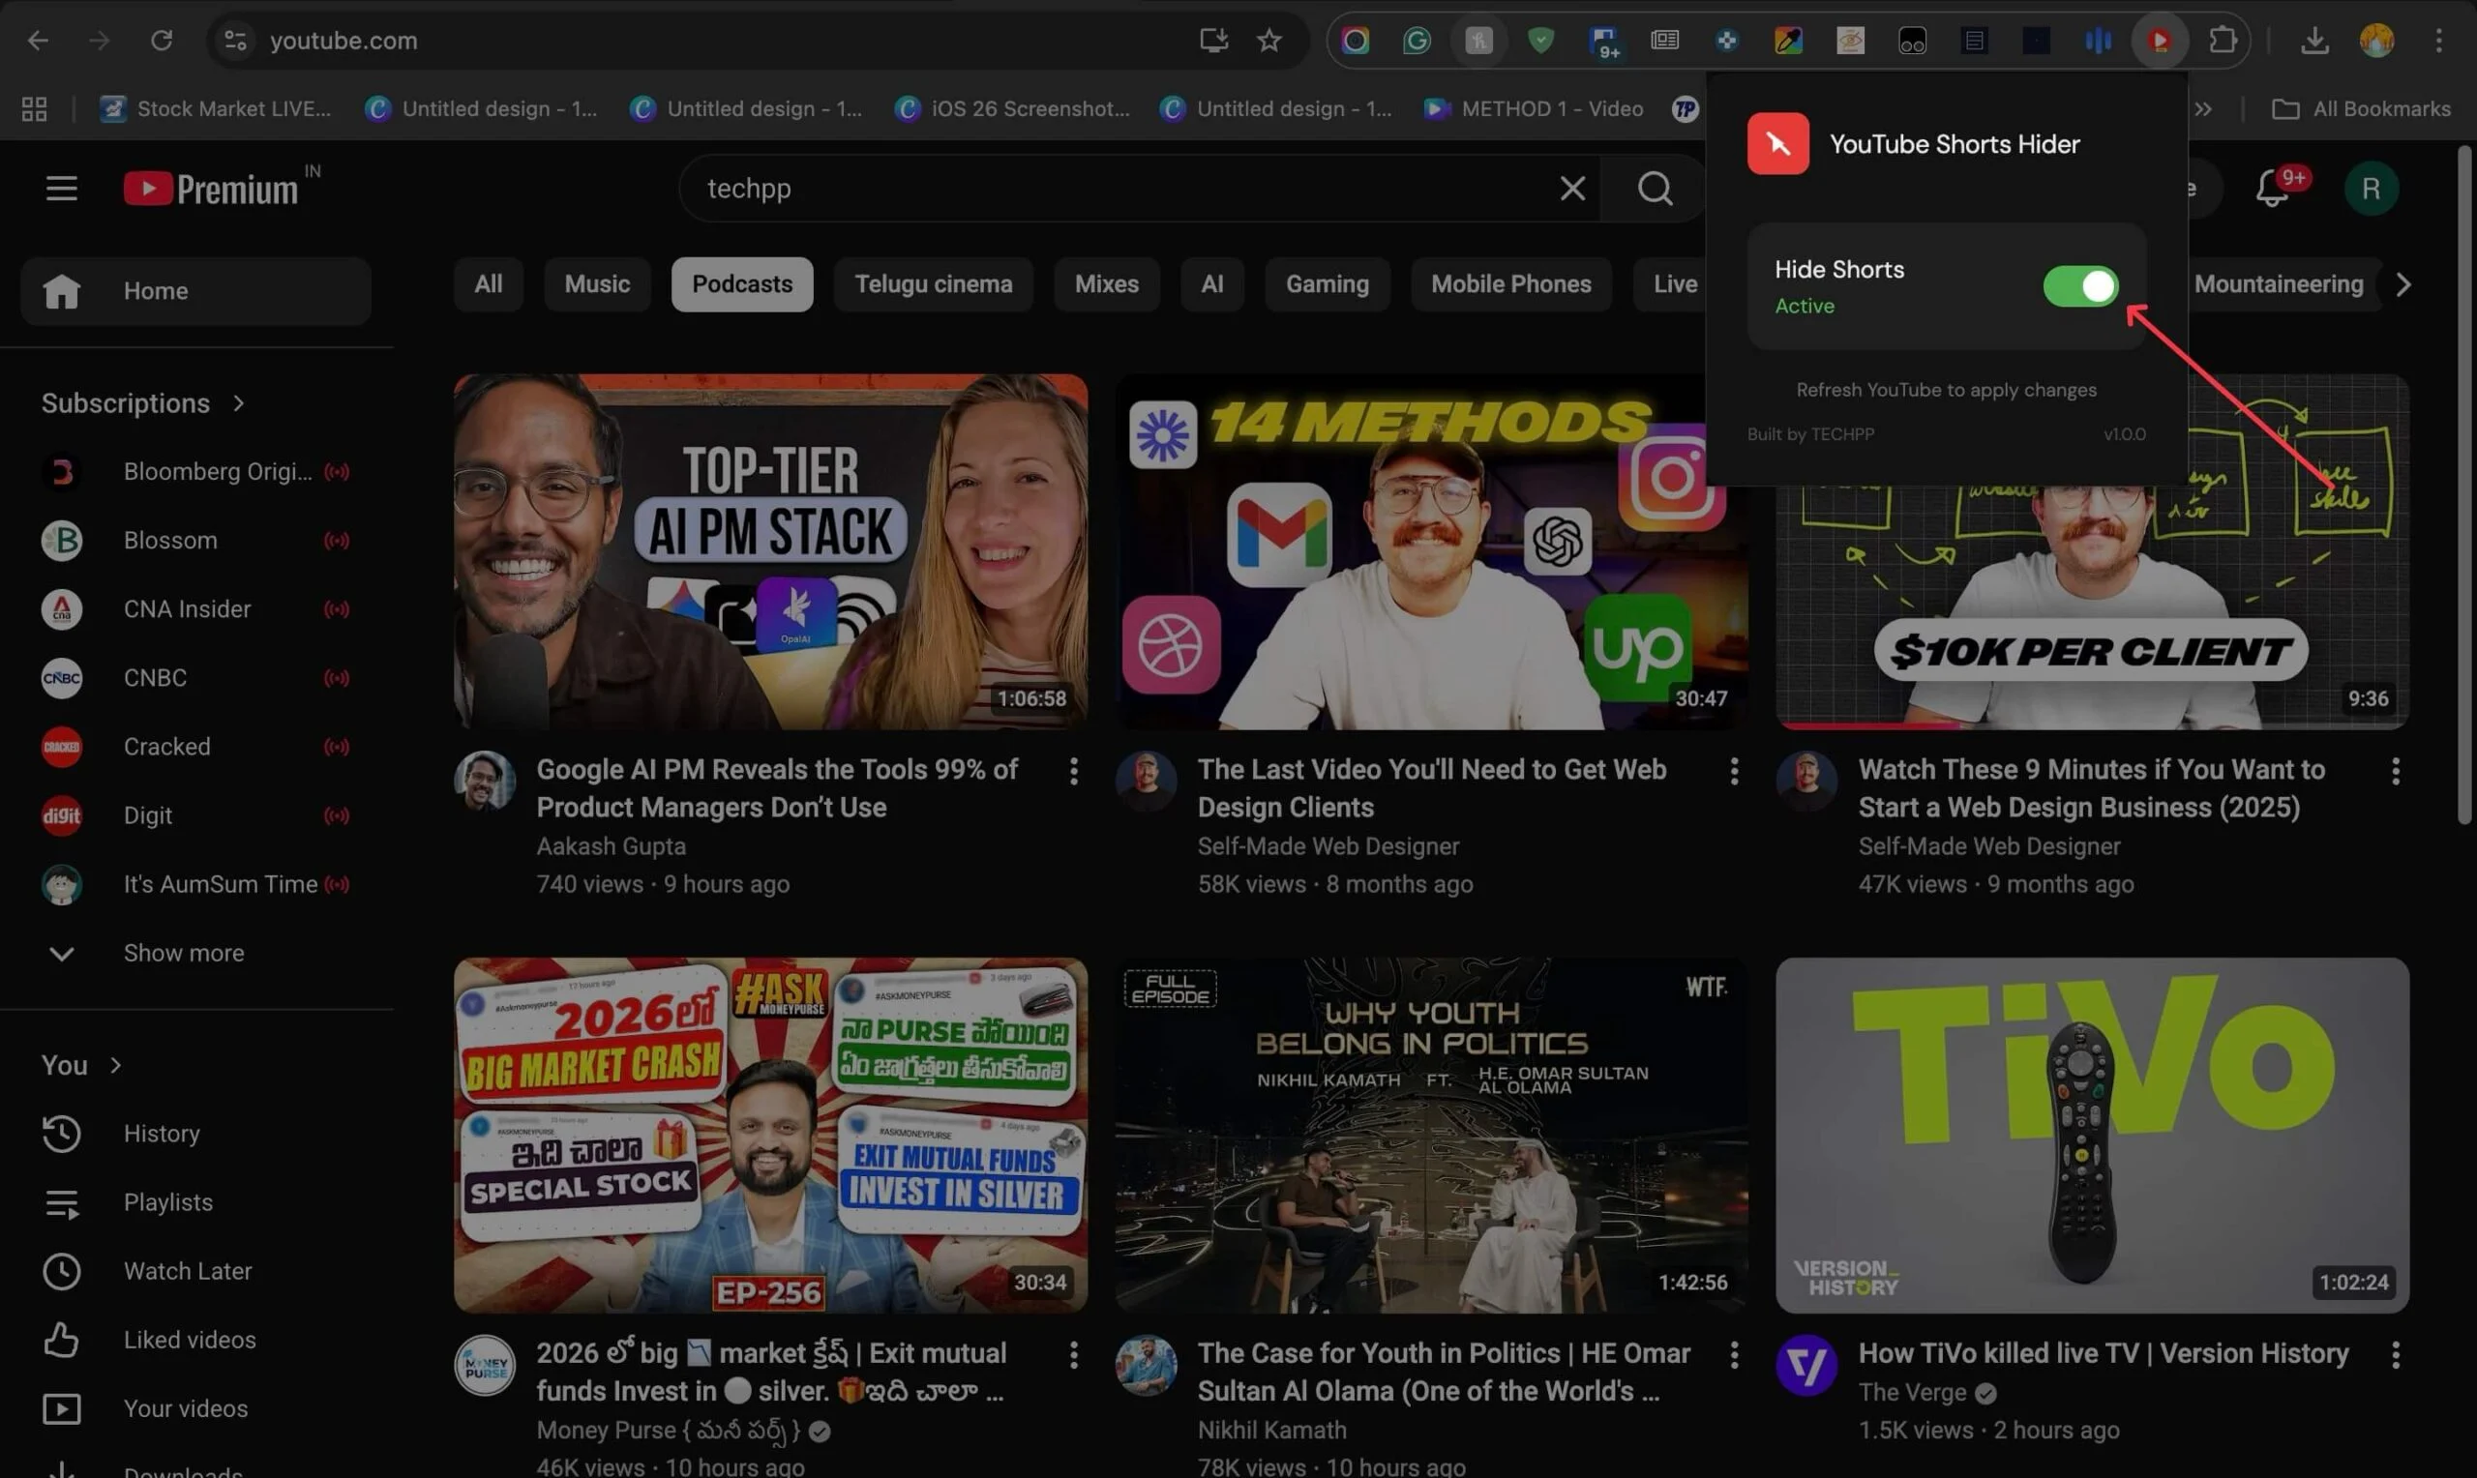Open YouTube History from the sidebar
The image size is (2477, 1478).
162,1134
